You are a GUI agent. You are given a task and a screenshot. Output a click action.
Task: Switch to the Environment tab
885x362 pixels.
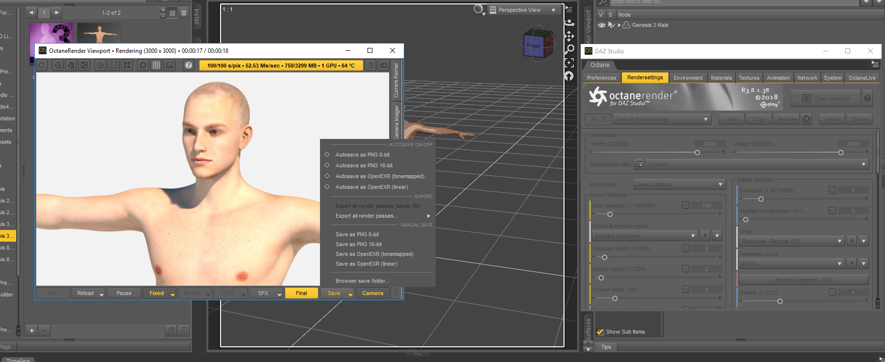pyautogui.click(x=688, y=78)
